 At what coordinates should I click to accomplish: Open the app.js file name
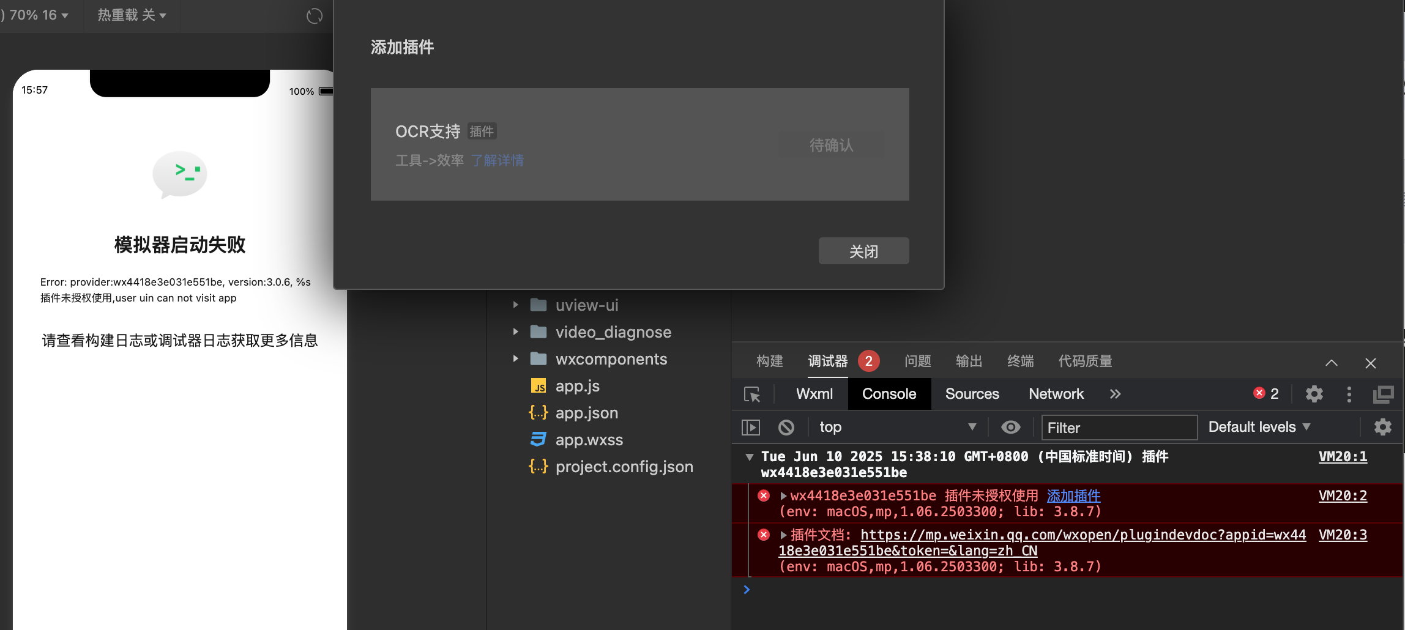click(x=578, y=386)
